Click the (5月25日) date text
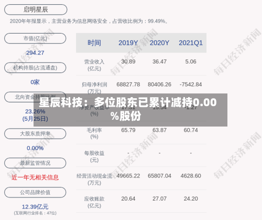This screenshot has height=220, width=262. [35, 119]
